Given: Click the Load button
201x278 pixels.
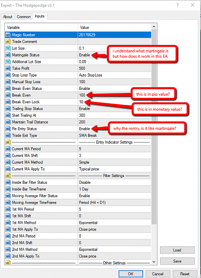Looking at the screenshot, I should coord(177,250).
